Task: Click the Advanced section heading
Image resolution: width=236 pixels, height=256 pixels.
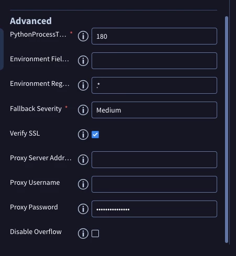Action: (x=31, y=21)
